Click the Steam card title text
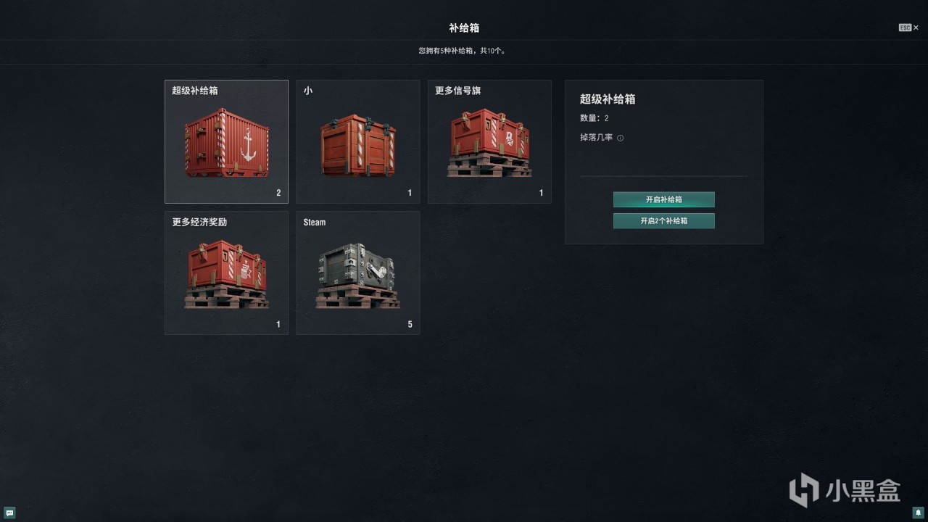Screen dimensions: 928x522 [315, 223]
